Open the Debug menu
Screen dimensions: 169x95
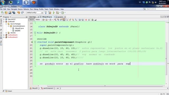(36, 9)
